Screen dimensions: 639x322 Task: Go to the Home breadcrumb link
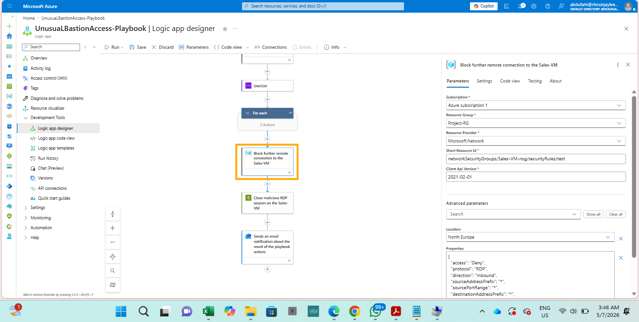[x=29, y=18]
